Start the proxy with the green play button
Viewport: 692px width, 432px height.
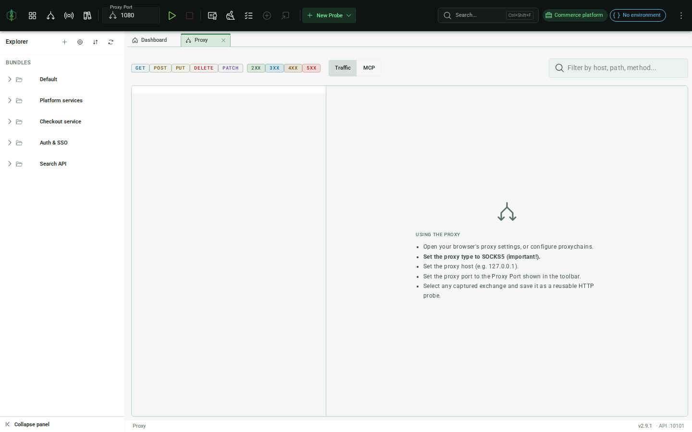point(172,15)
